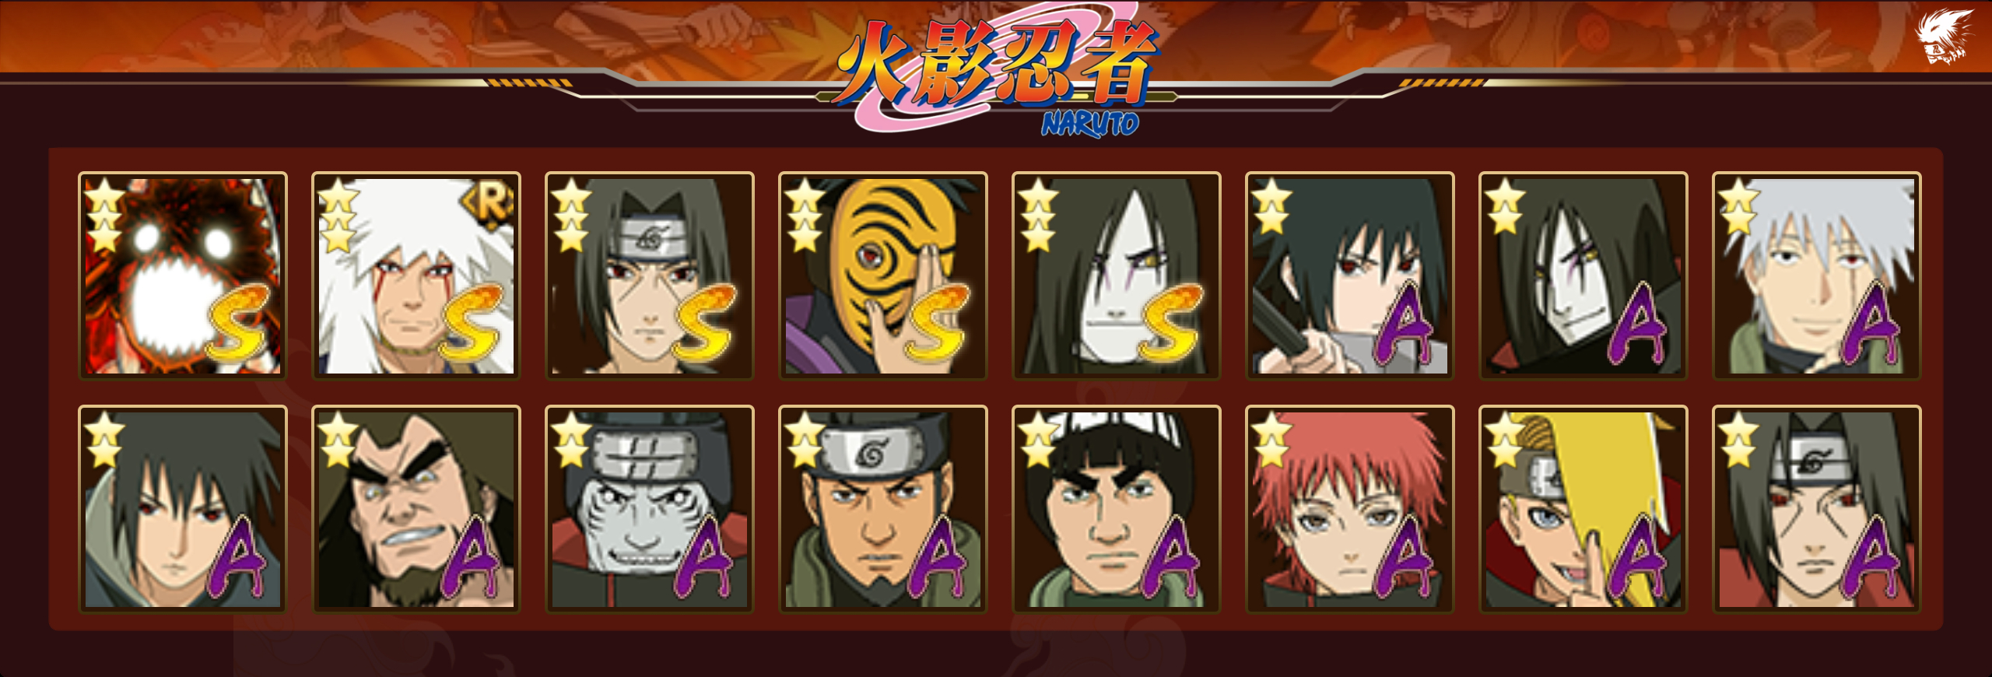1992x677 pixels.
Task: Select the A-rank Sasuke in gray cloak
Action: click(183, 509)
